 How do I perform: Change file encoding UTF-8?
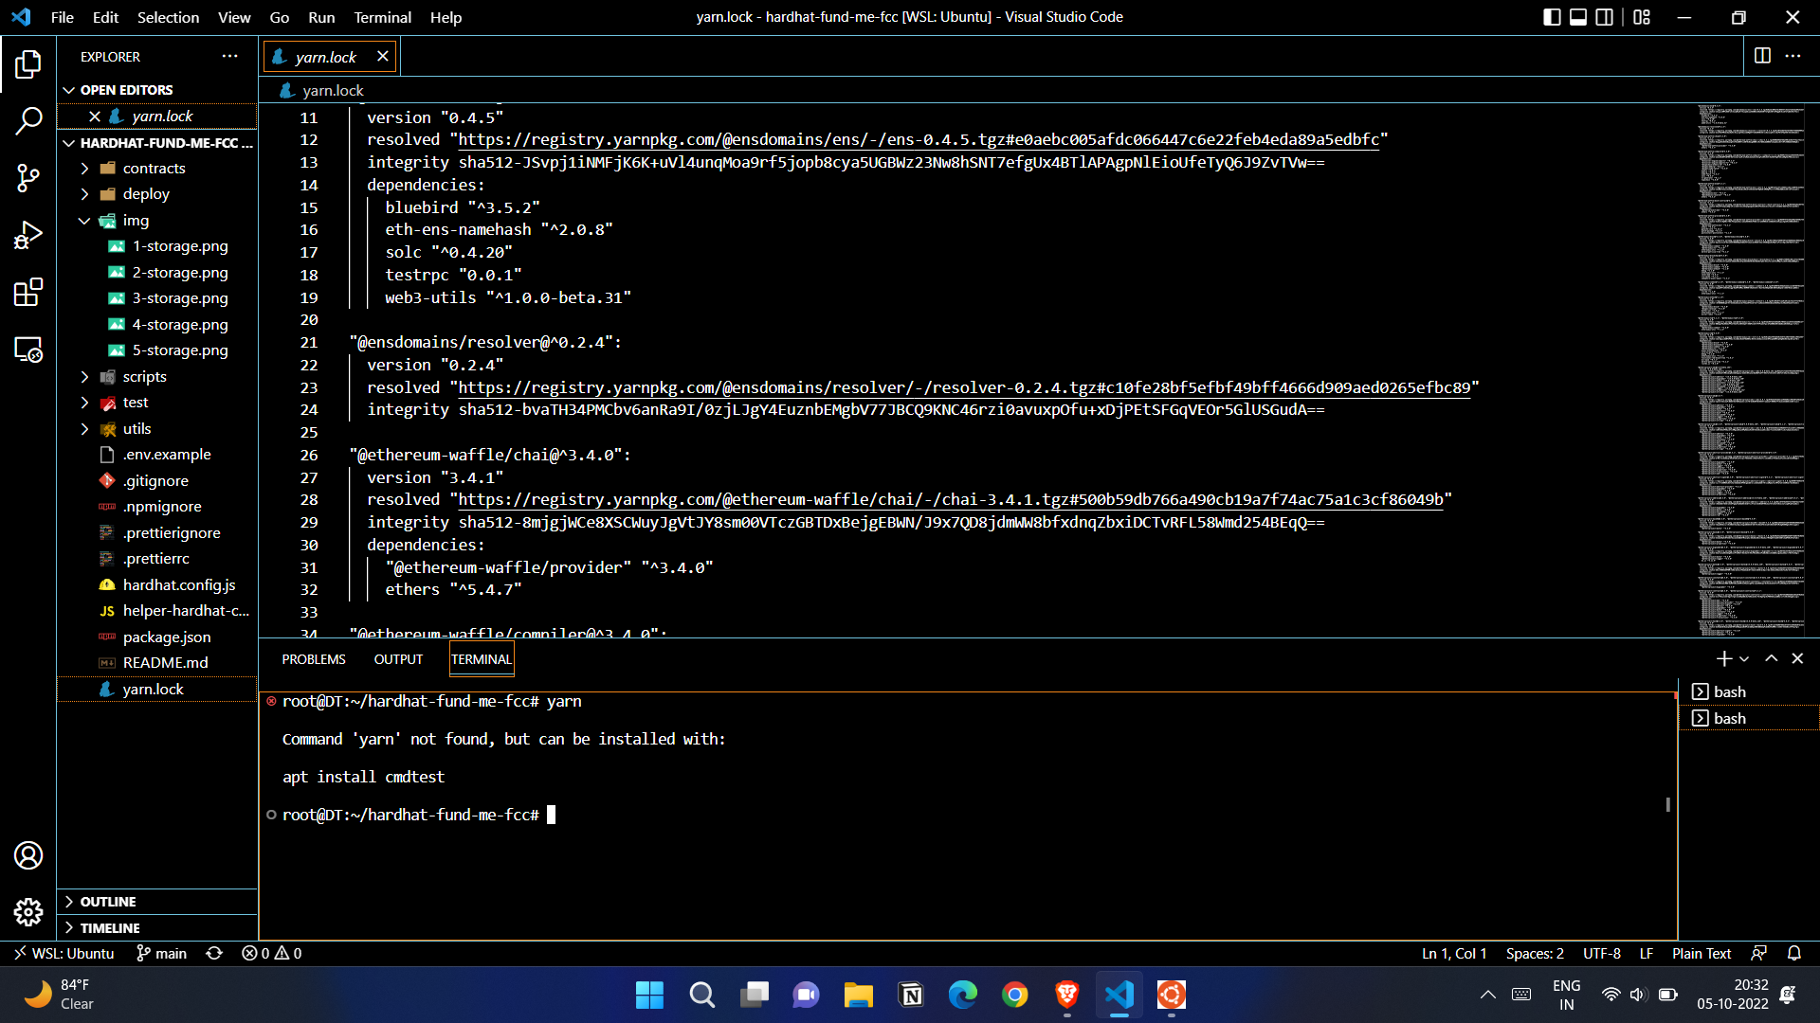click(1601, 953)
